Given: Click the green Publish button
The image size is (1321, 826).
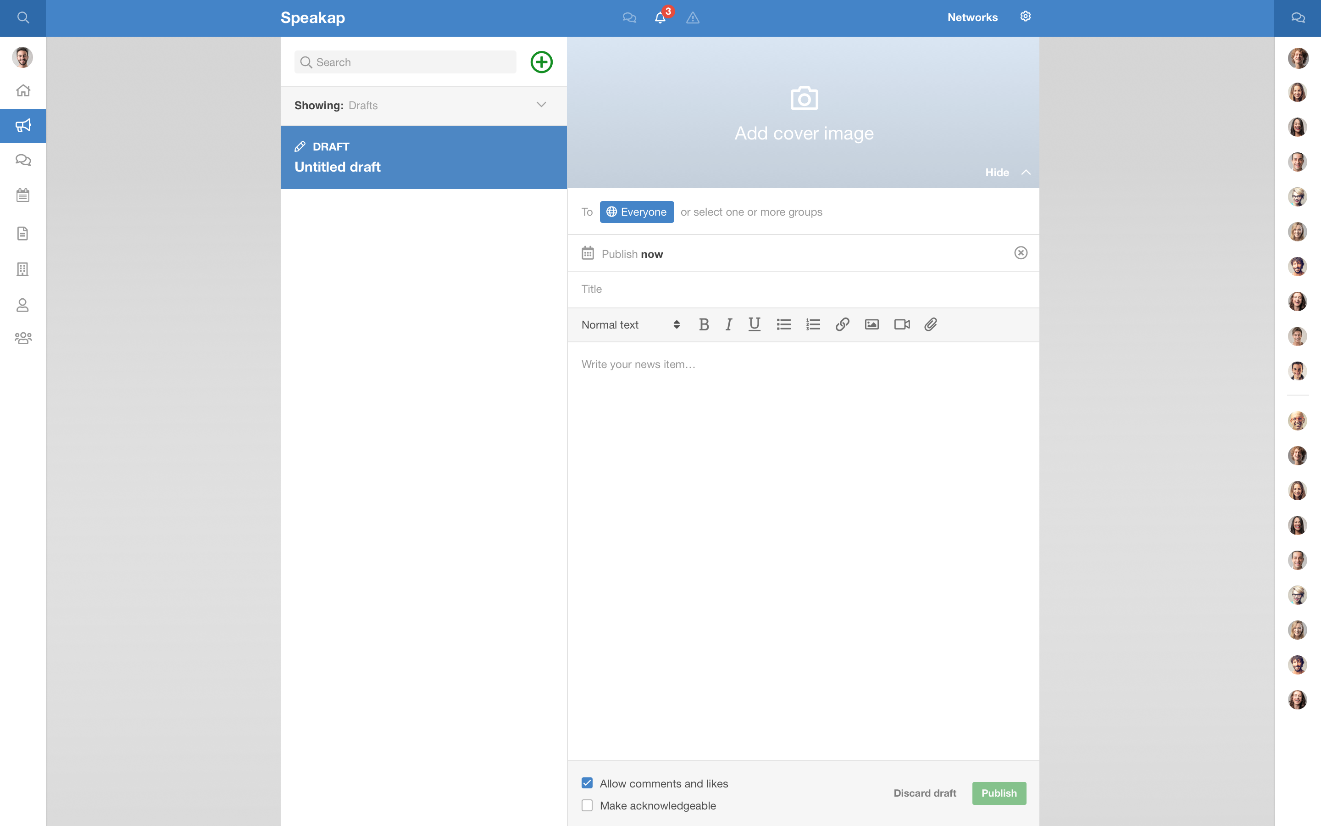Looking at the screenshot, I should coord(999,793).
